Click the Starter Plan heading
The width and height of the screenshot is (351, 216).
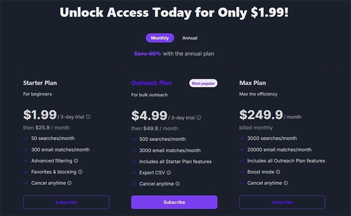40,83
